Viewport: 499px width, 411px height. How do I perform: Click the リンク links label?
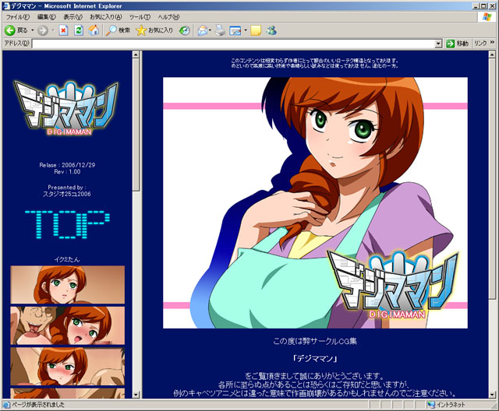[x=480, y=44]
